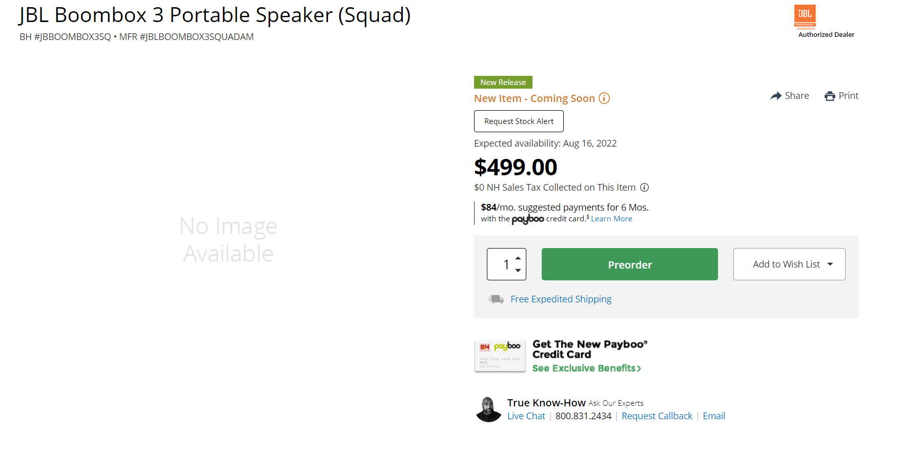
Task: Click the Print icon
Action: 830,95
